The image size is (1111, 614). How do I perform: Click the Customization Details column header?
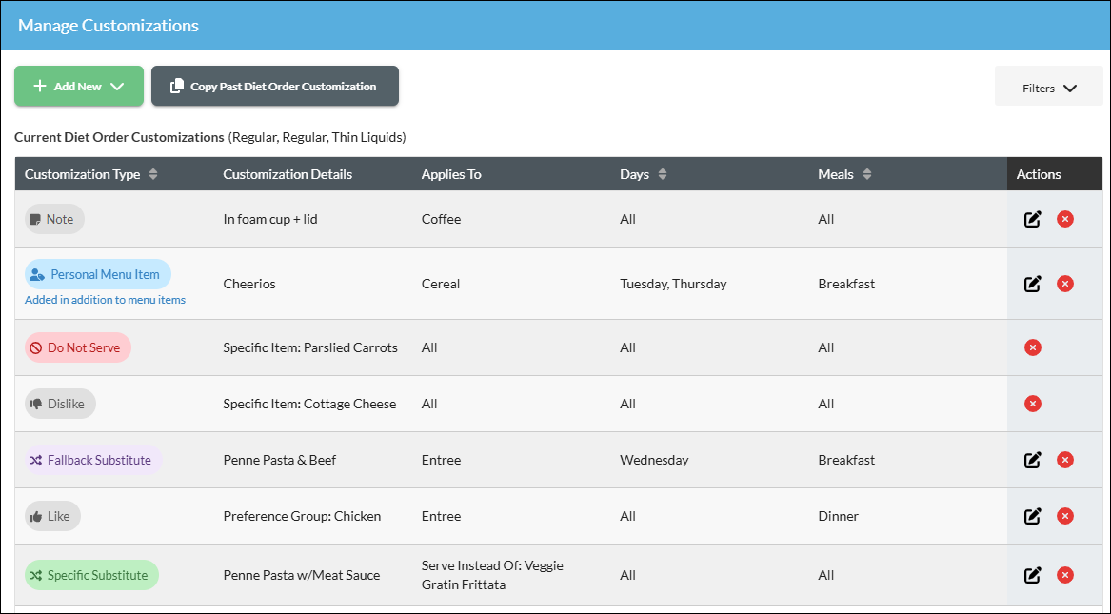(x=288, y=174)
